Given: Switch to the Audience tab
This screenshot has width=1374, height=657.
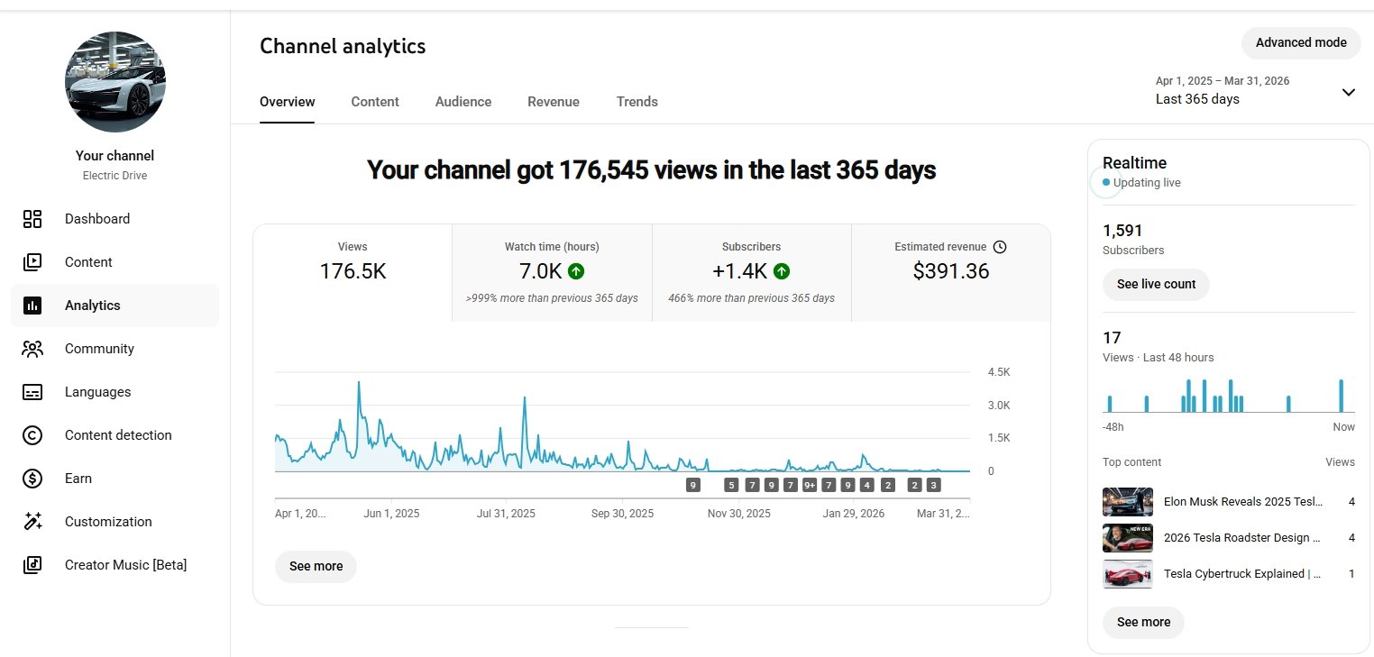Looking at the screenshot, I should point(463,102).
